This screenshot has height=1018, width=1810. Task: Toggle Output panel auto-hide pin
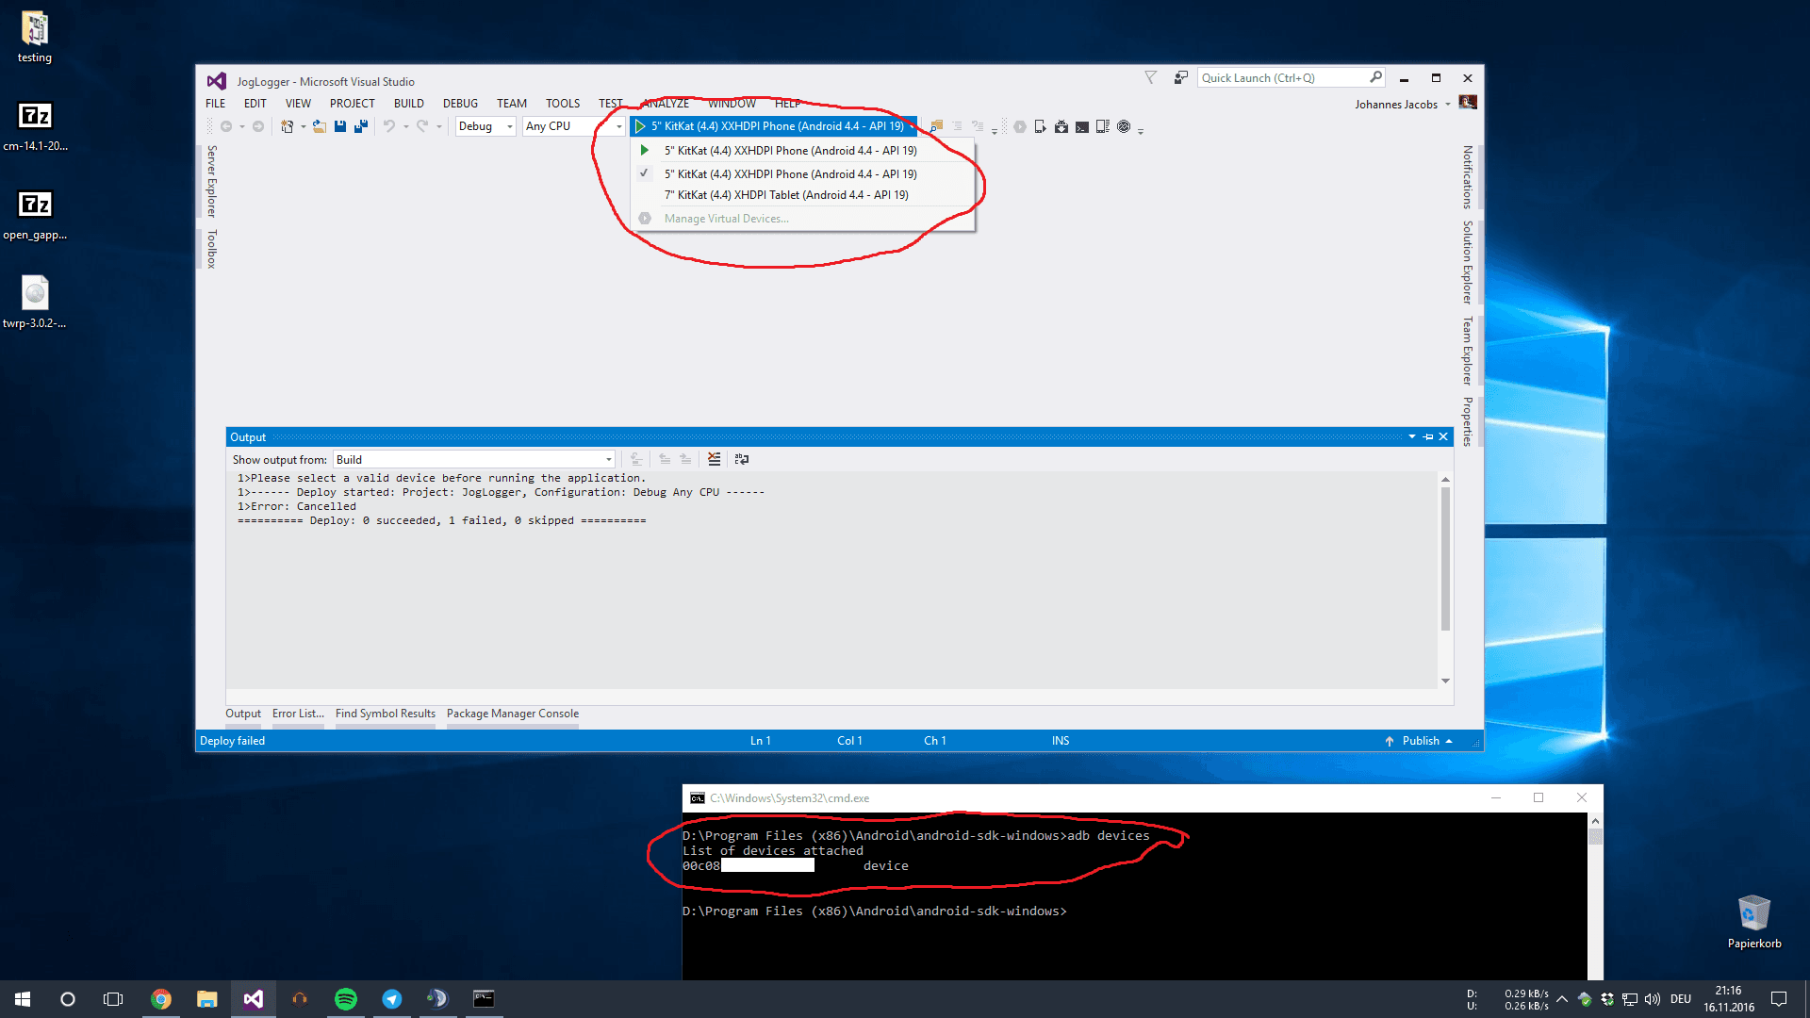(1428, 436)
